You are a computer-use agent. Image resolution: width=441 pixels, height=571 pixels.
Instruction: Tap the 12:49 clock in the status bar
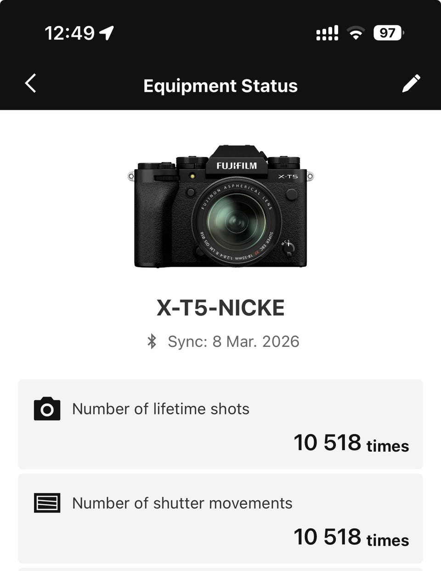click(70, 33)
